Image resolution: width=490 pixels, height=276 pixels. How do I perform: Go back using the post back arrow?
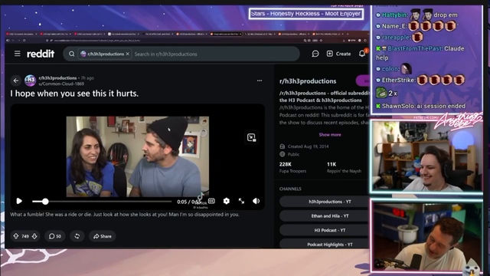(16, 80)
